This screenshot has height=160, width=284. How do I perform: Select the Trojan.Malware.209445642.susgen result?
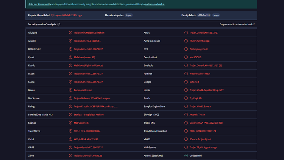point(92,98)
